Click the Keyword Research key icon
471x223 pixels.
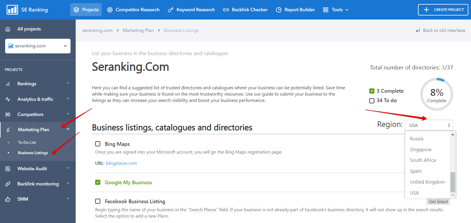(171, 10)
